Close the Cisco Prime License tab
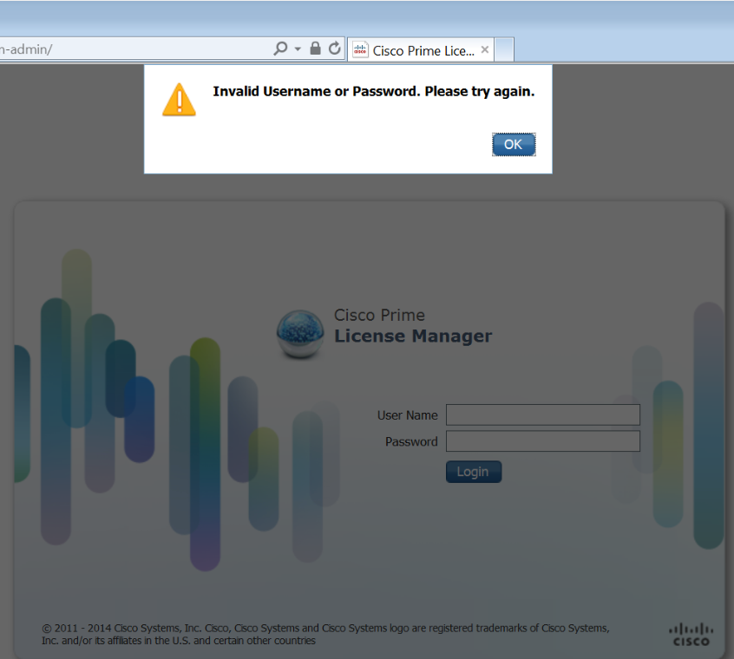This screenshot has width=734, height=659. tap(485, 49)
